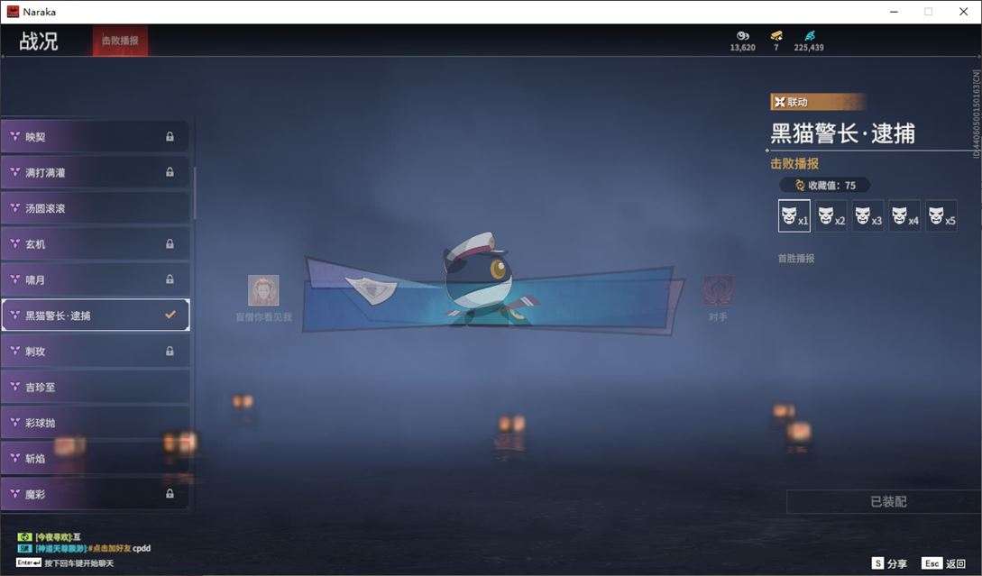982x576 pixels.
Task: Click the gold ticket currency icon showing 7
Action: pos(776,36)
